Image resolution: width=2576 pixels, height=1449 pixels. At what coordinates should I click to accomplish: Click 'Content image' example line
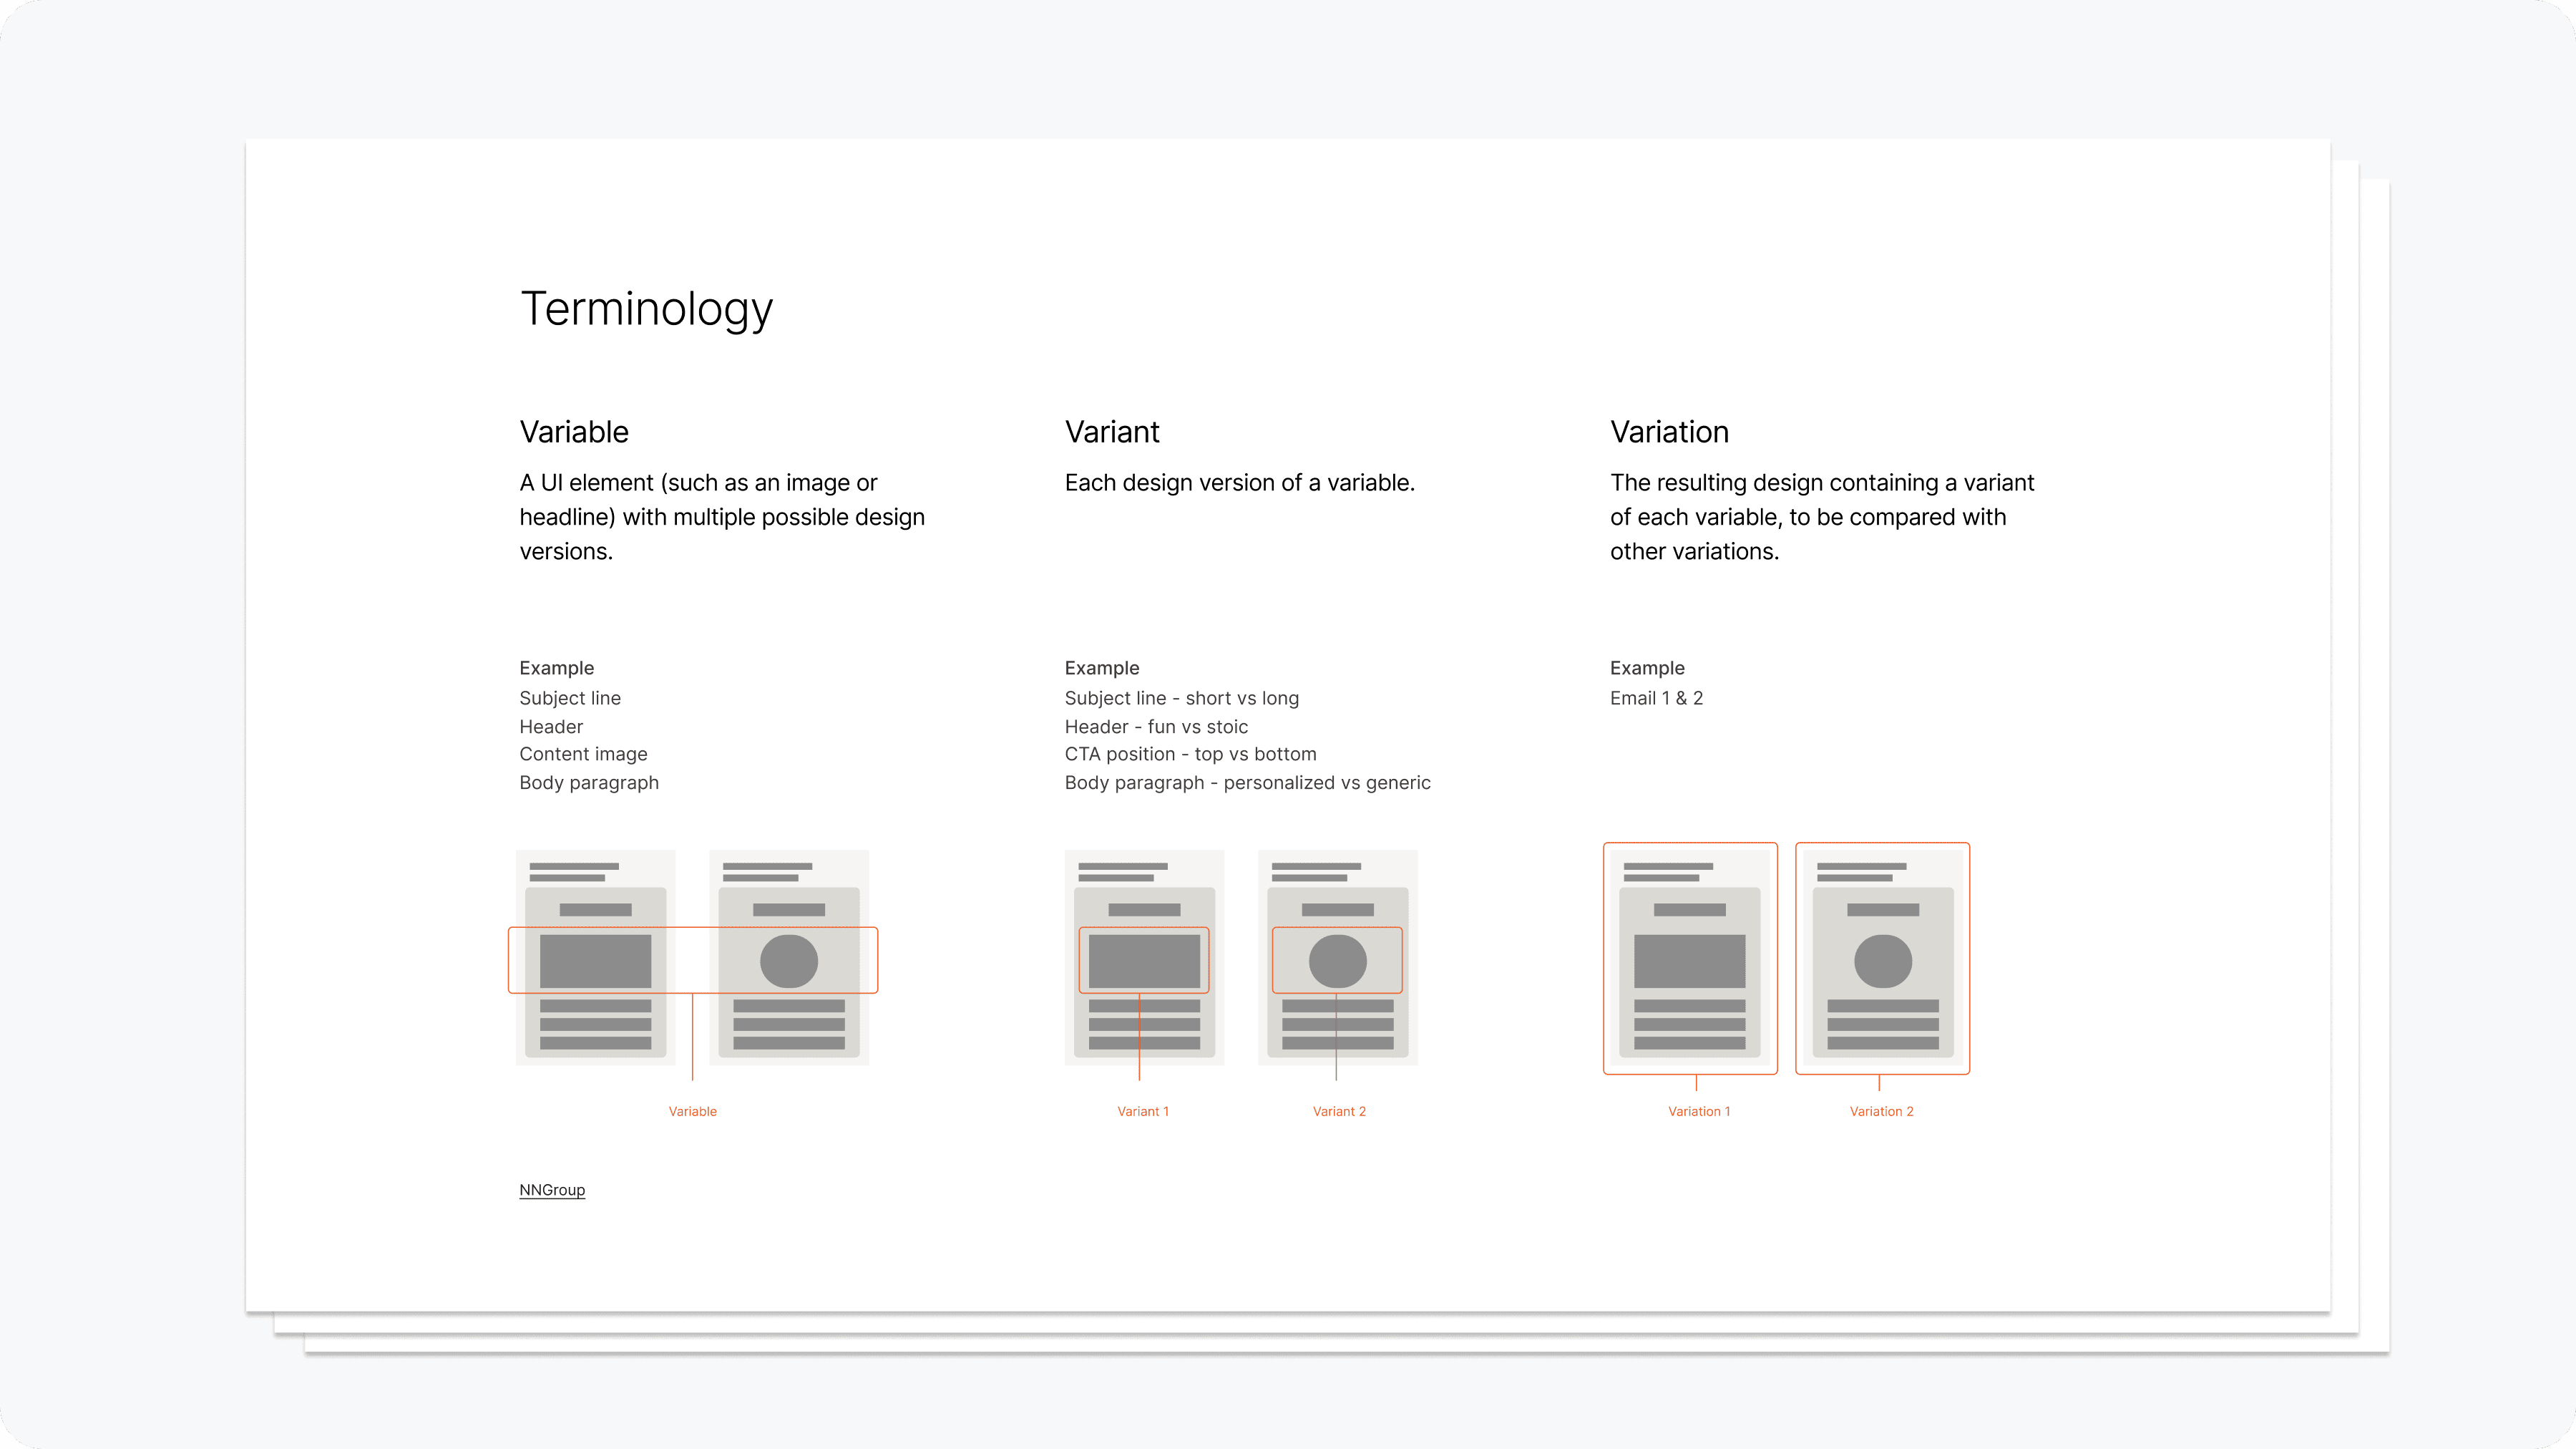point(583,754)
